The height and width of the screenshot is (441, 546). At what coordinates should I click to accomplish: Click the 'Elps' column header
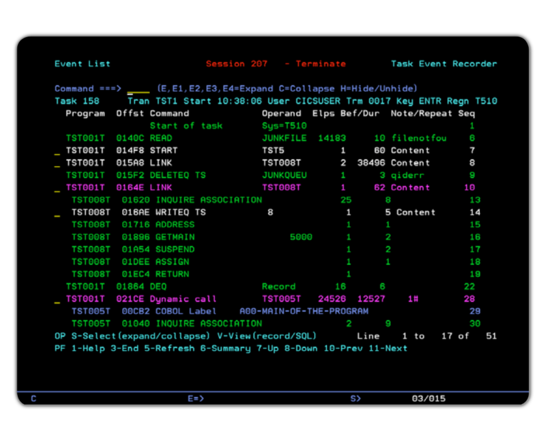pos(324,114)
